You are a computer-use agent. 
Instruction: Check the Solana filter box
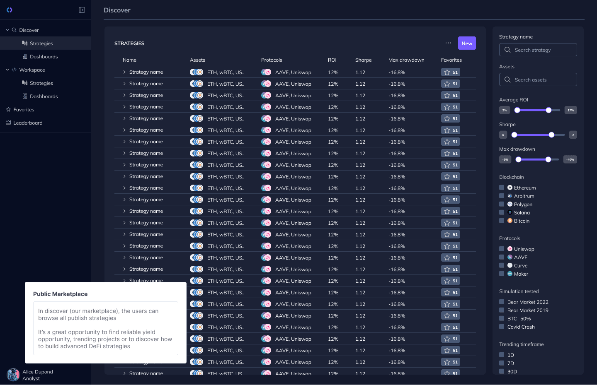pyautogui.click(x=502, y=212)
